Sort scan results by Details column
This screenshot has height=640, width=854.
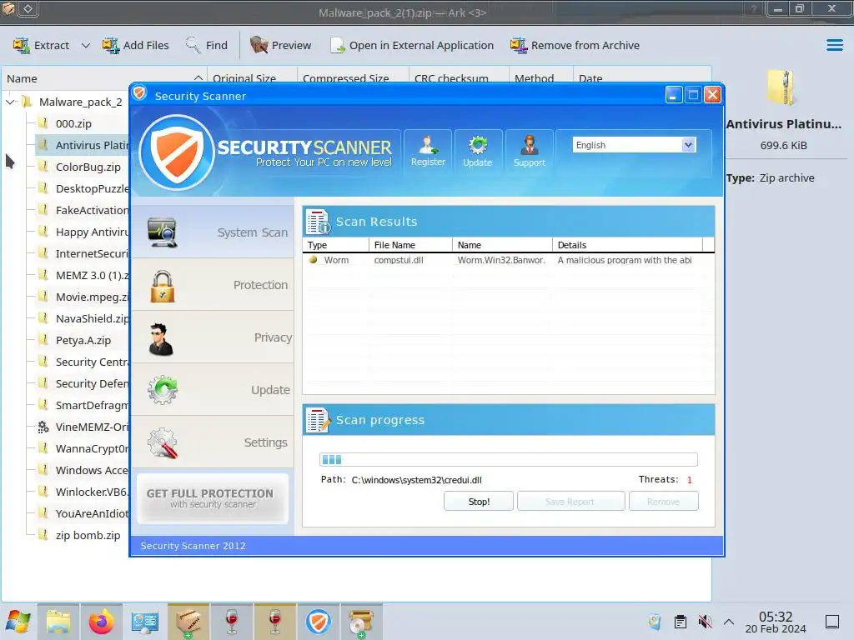coord(627,245)
